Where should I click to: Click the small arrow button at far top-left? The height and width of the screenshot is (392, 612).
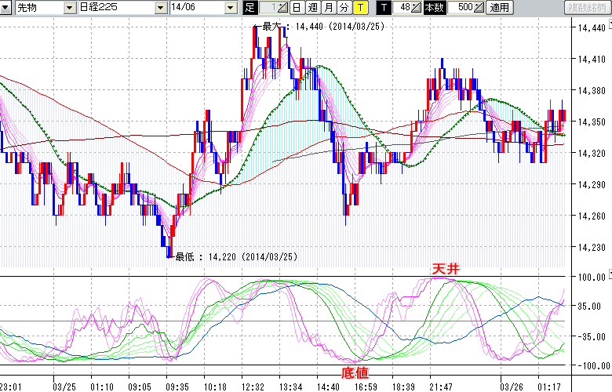[6, 8]
